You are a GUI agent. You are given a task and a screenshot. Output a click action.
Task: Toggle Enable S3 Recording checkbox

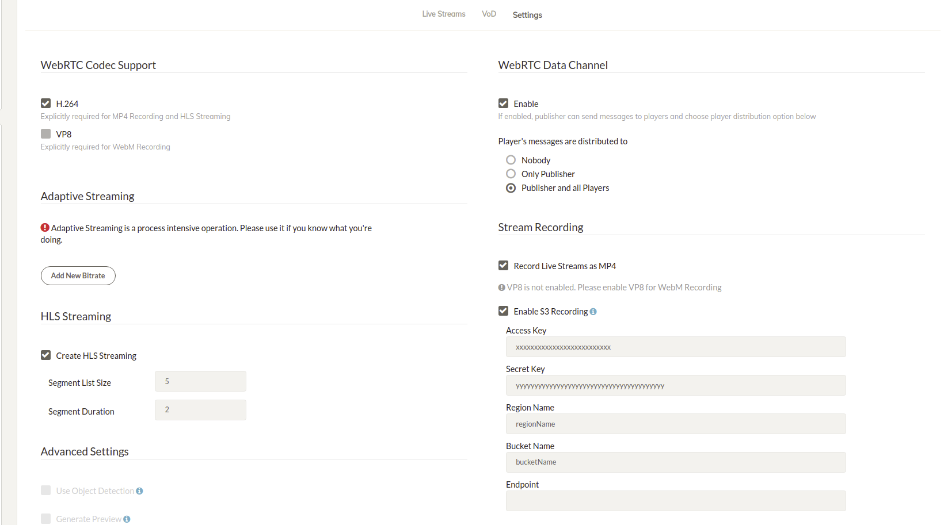point(503,311)
